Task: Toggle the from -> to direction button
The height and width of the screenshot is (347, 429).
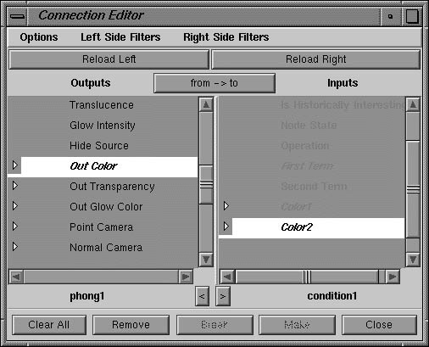Action: tap(214, 83)
